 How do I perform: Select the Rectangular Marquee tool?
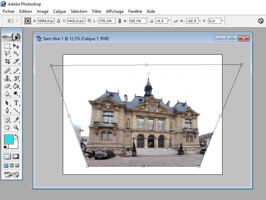click(7, 46)
